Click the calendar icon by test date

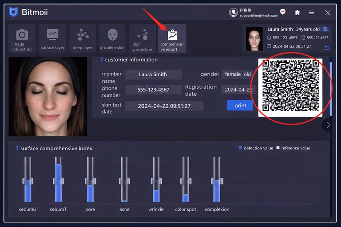pyautogui.click(x=269, y=46)
